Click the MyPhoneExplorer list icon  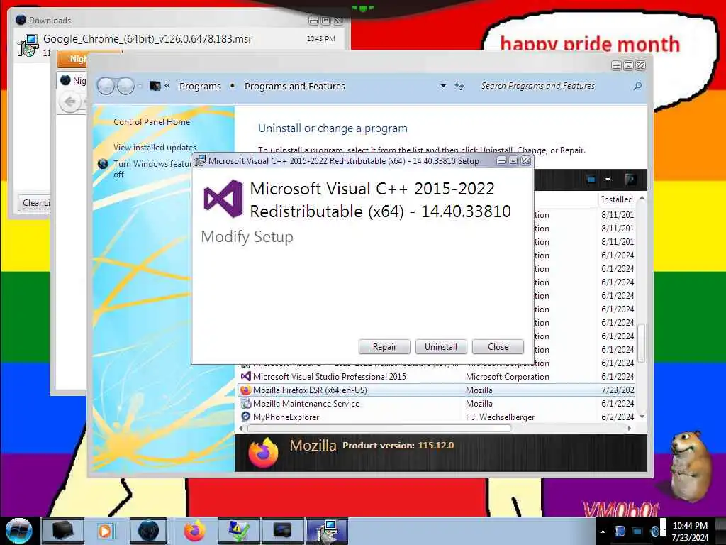pyautogui.click(x=246, y=417)
